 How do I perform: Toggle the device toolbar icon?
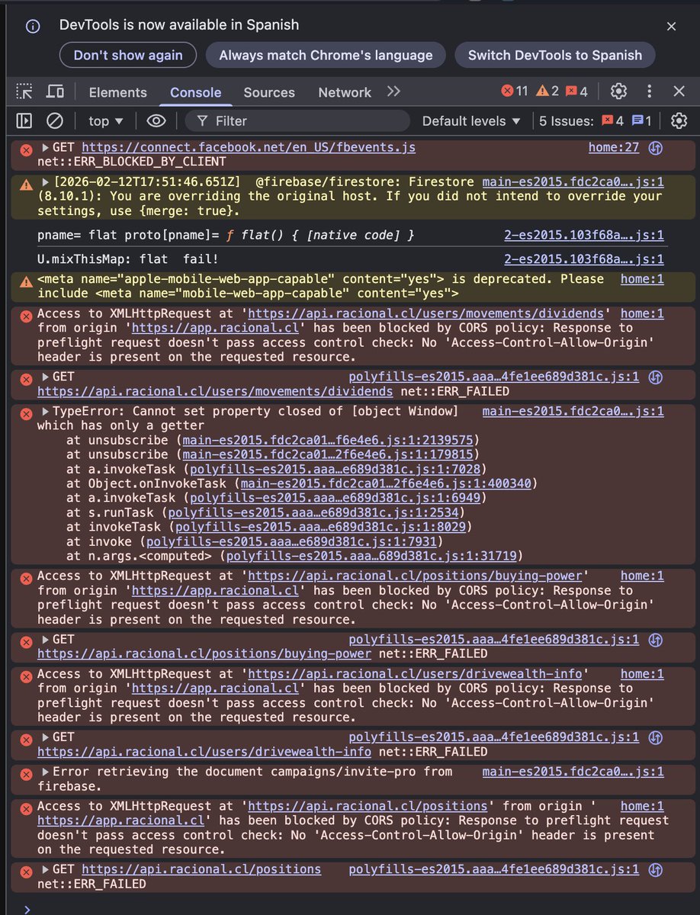coord(55,92)
